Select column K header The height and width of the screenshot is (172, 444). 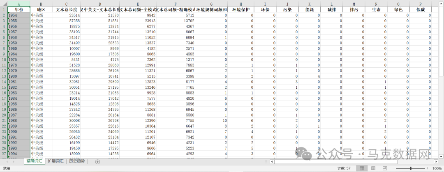(x=309, y=4)
